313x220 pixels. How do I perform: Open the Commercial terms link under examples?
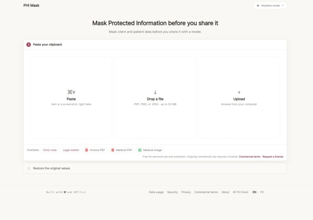[x=250, y=157]
